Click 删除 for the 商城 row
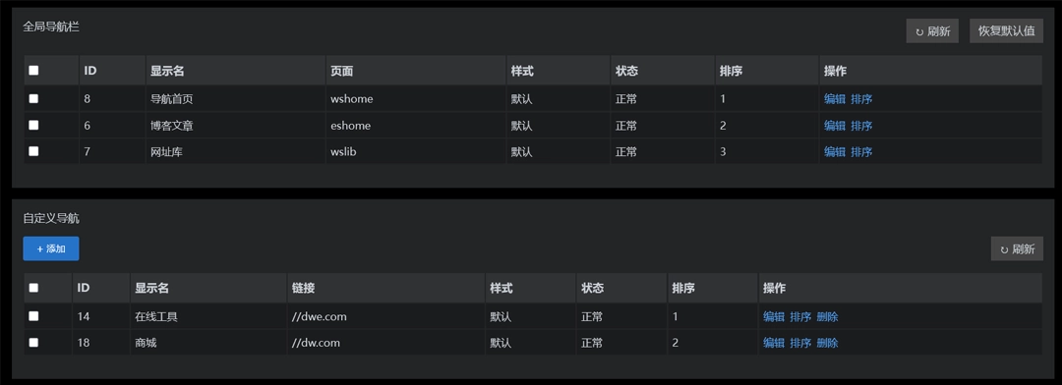1062x385 pixels. pos(828,343)
